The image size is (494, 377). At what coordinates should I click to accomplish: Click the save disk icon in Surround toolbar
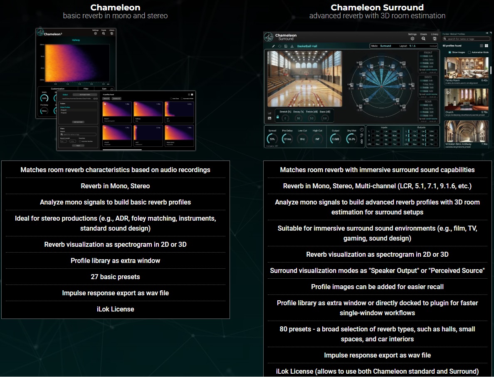tap(286, 46)
